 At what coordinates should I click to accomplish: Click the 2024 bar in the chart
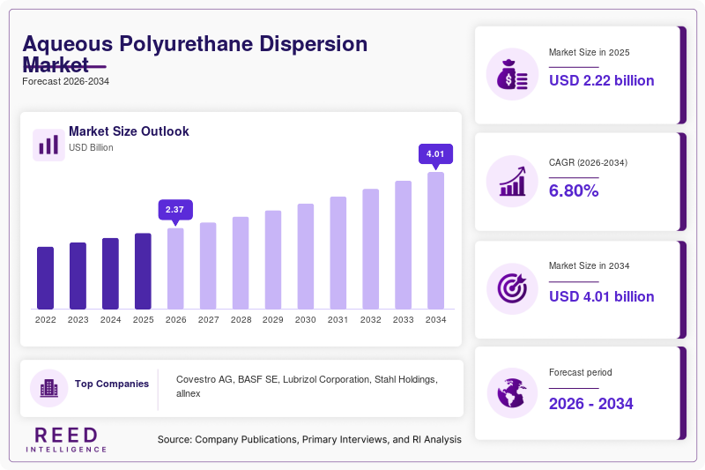click(x=111, y=273)
